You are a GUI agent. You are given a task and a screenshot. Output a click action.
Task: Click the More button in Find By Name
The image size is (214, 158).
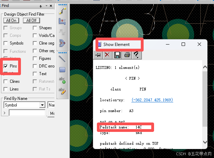(51, 113)
